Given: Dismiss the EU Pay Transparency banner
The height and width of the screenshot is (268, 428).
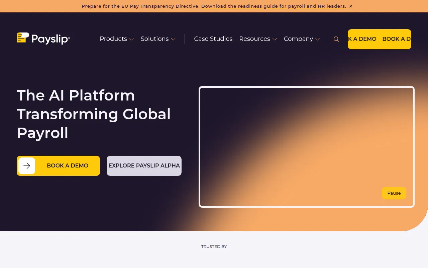Looking at the screenshot, I should tap(351, 6).
